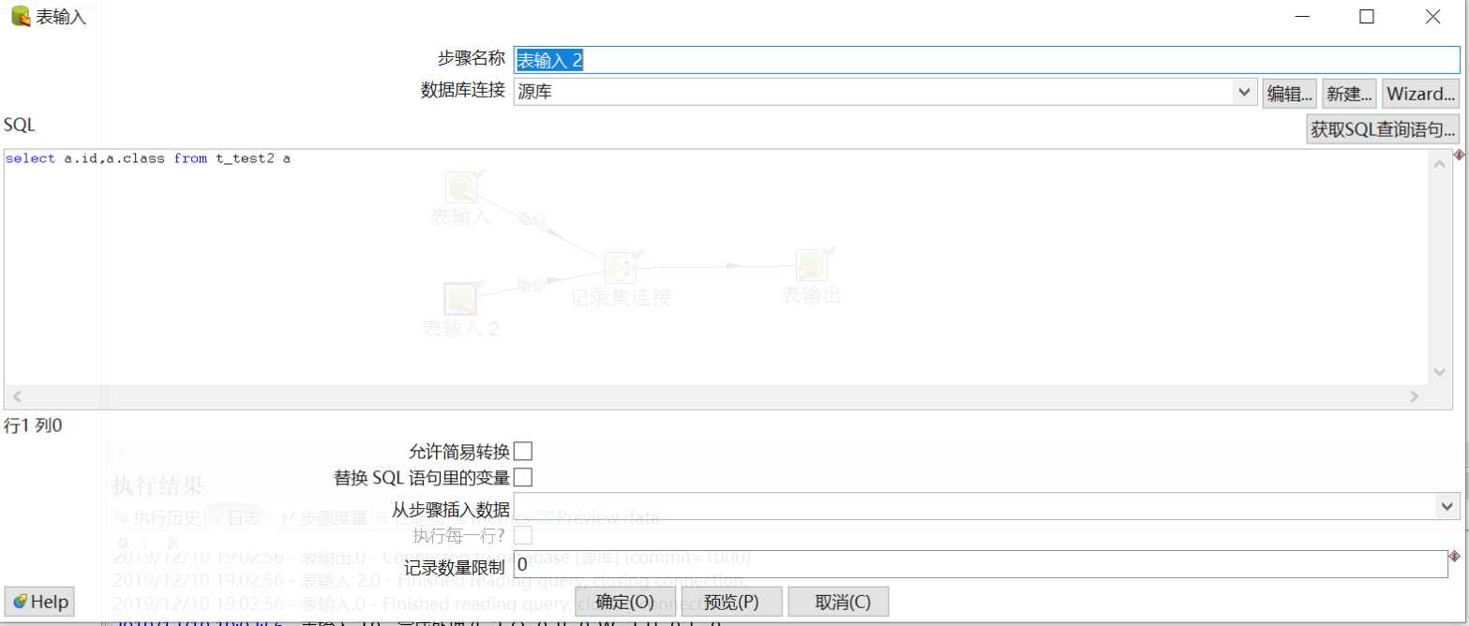Viewport: 1469px width, 626px height.
Task: Toggle 替换 SQL 语句里的变量 checkbox
Action: point(523,478)
